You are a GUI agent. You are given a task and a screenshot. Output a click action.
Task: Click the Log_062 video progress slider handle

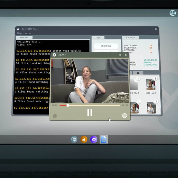[x=68, y=105]
